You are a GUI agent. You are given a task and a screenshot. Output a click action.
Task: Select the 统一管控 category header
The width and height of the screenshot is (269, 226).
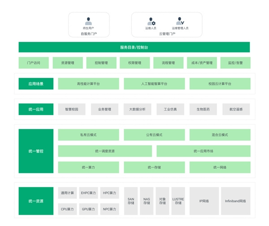36,151
